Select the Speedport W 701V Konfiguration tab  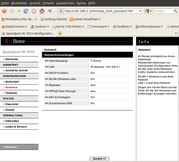tap(28, 33)
